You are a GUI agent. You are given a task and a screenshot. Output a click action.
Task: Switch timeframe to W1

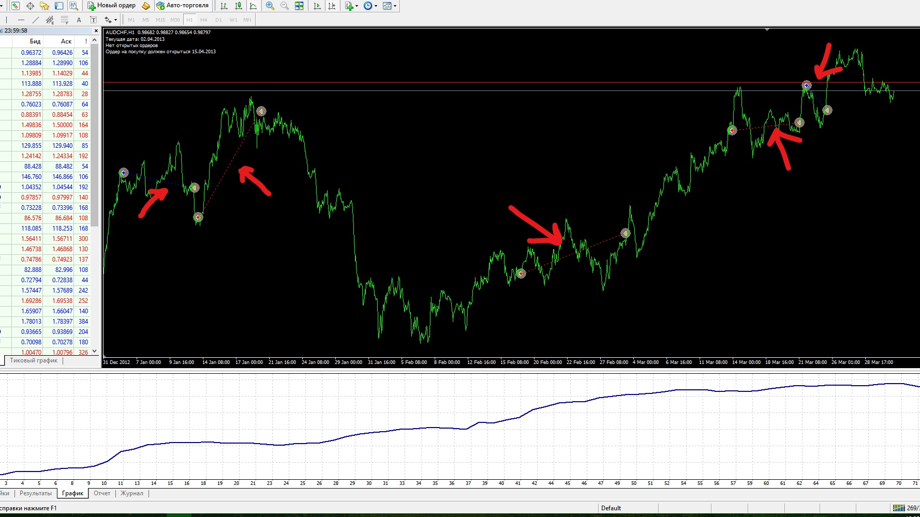coord(233,20)
